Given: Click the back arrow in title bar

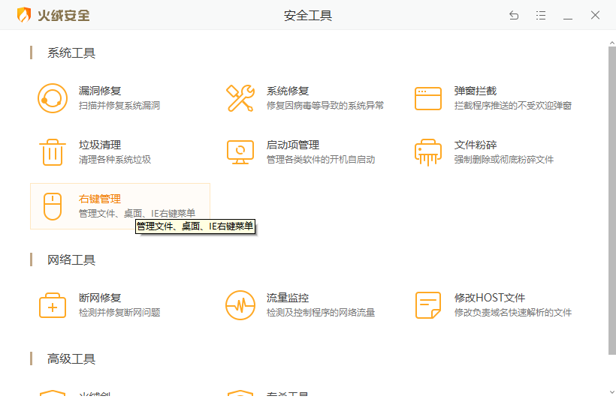Looking at the screenshot, I should [x=514, y=15].
